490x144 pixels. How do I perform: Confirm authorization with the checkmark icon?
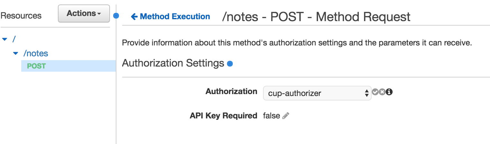(x=375, y=92)
